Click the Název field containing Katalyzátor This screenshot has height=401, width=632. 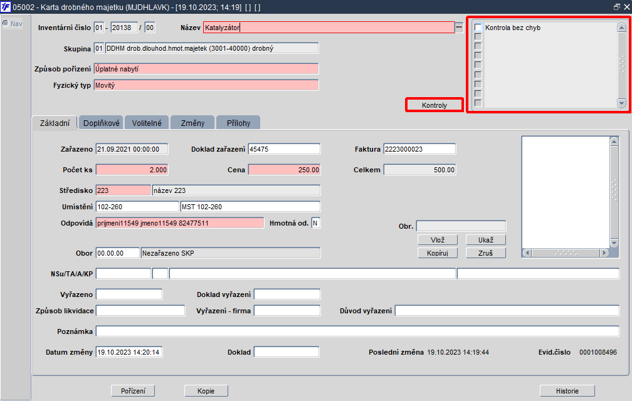coord(329,28)
